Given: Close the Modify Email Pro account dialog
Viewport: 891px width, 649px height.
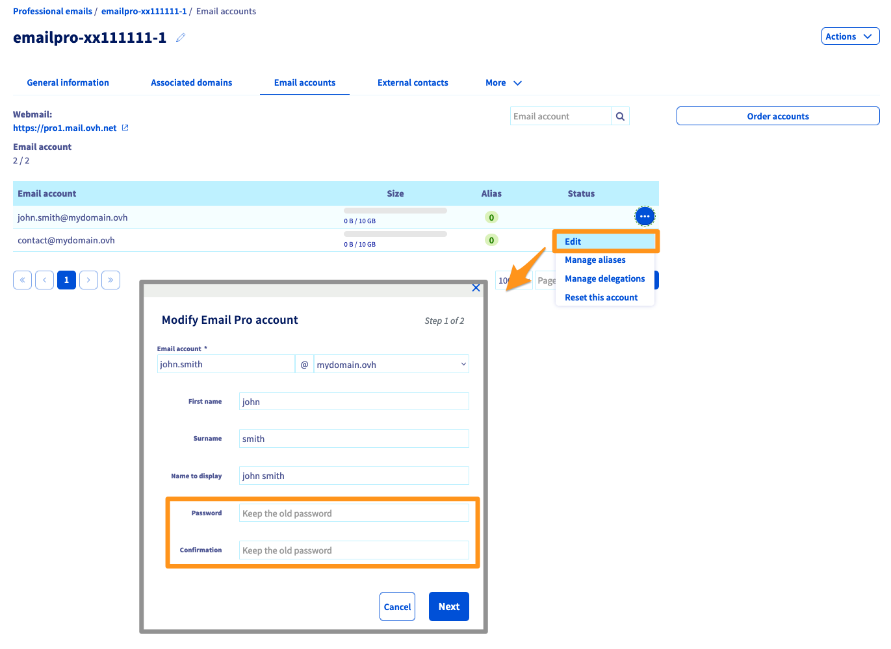Looking at the screenshot, I should [x=476, y=288].
